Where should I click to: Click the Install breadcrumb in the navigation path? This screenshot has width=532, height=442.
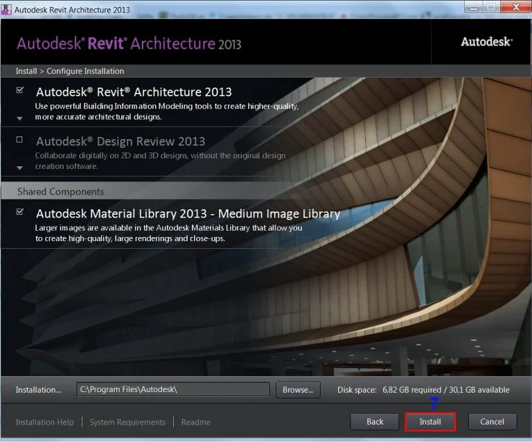pos(26,71)
